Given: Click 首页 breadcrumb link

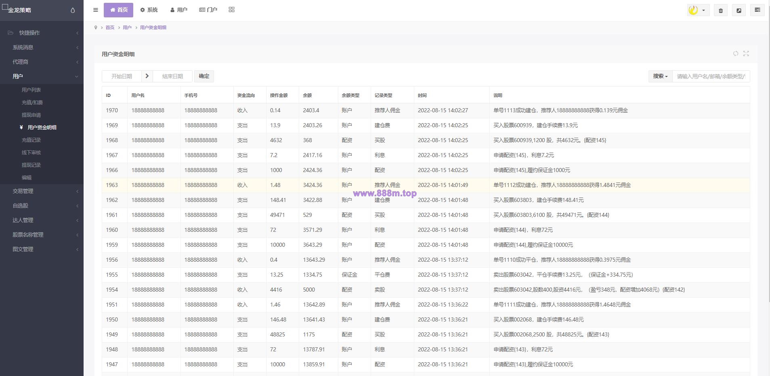Looking at the screenshot, I should 110,27.
